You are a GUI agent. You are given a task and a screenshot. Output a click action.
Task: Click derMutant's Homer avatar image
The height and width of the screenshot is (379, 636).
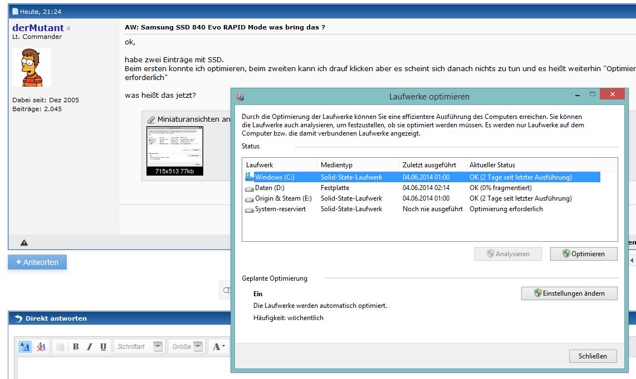32,67
